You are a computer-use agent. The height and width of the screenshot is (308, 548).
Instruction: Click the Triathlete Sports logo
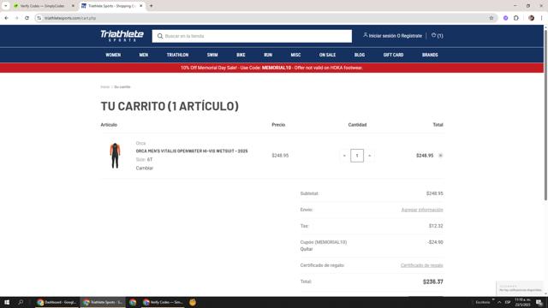pyautogui.click(x=122, y=36)
